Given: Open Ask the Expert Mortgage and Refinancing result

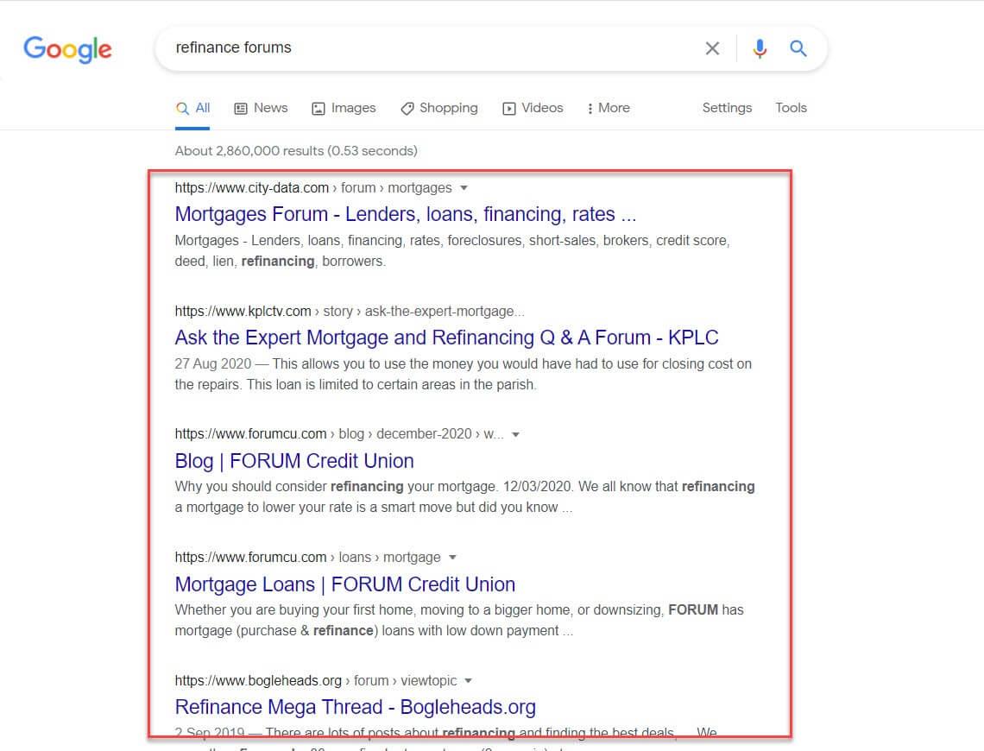Looking at the screenshot, I should [446, 338].
